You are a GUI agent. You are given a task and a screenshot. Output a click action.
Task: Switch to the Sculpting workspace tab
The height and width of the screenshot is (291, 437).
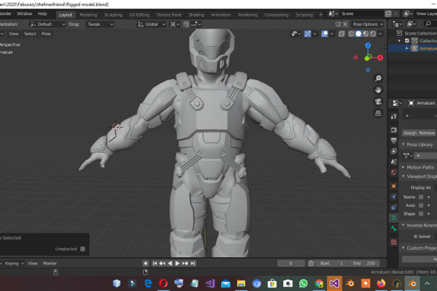pos(113,15)
